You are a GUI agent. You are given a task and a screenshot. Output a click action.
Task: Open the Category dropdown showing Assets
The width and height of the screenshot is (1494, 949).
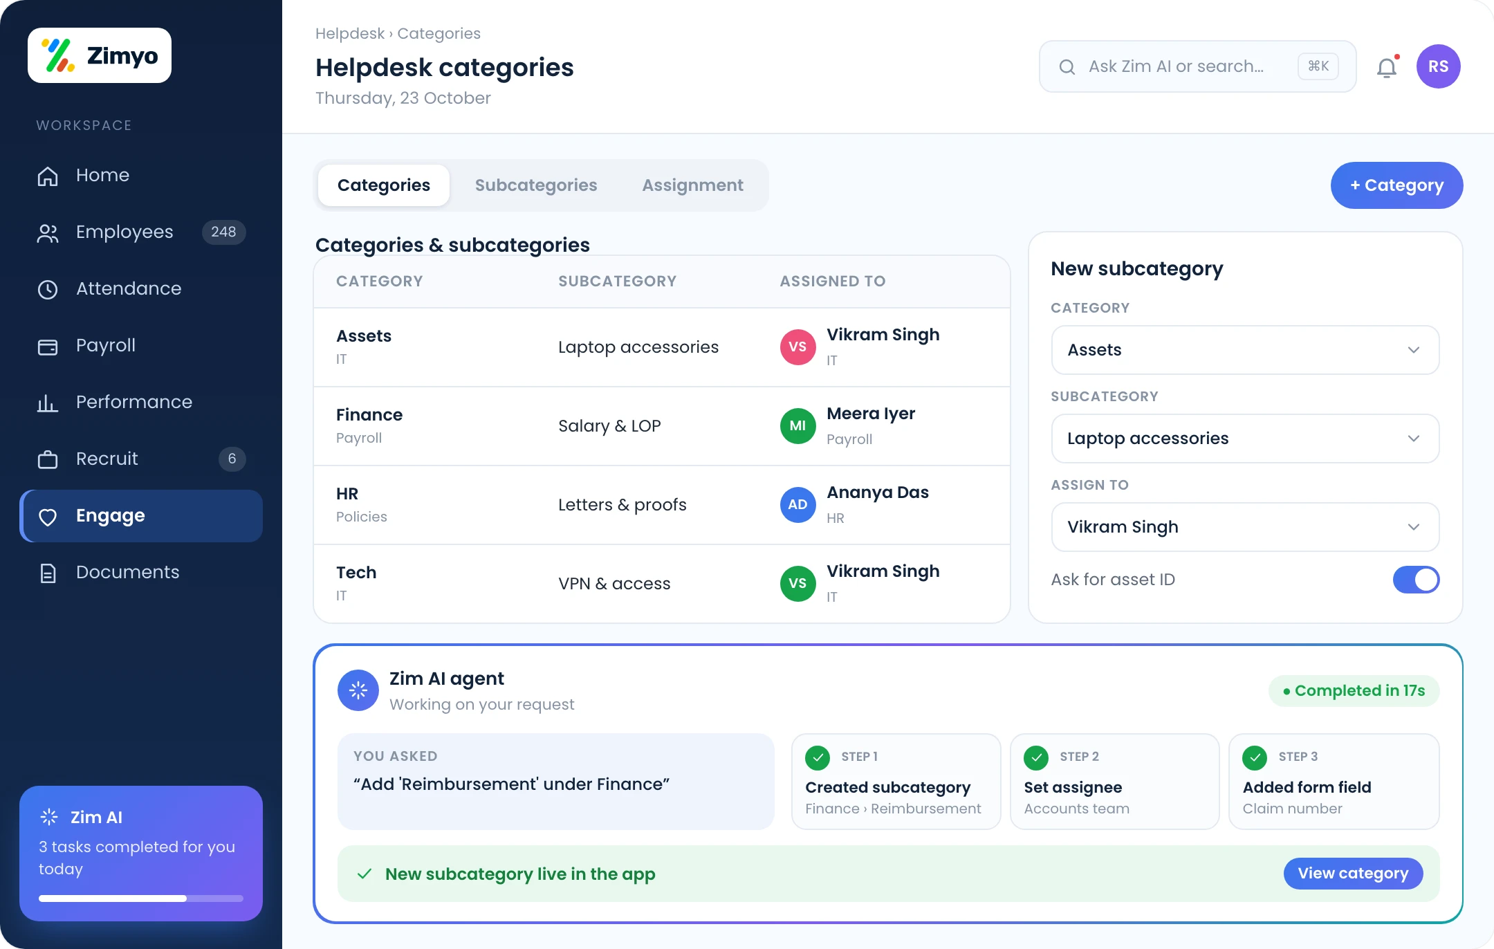[1245, 350]
